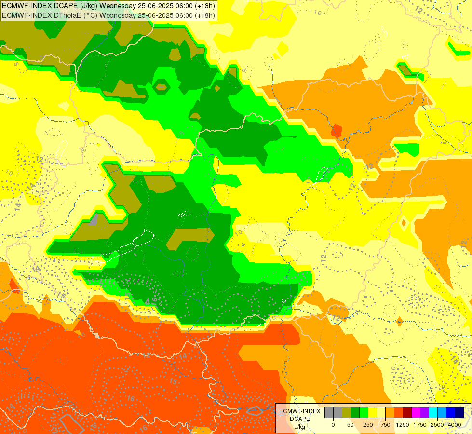Click the dark green legend swatch
The image size is (472, 434).
355,413
